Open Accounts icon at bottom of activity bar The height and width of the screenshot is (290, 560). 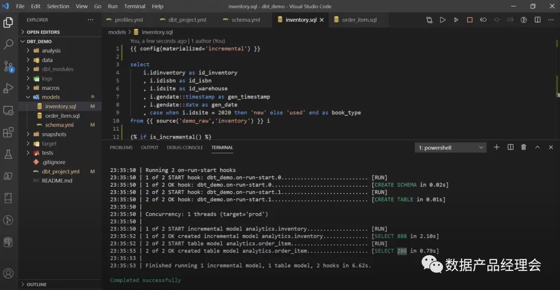tap(8, 273)
